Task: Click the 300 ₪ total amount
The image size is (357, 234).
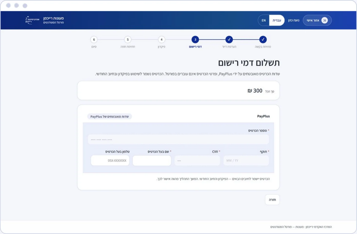Action: coord(255,91)
